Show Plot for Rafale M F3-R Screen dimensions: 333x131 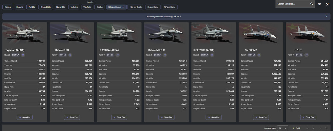tap(166, 117)
